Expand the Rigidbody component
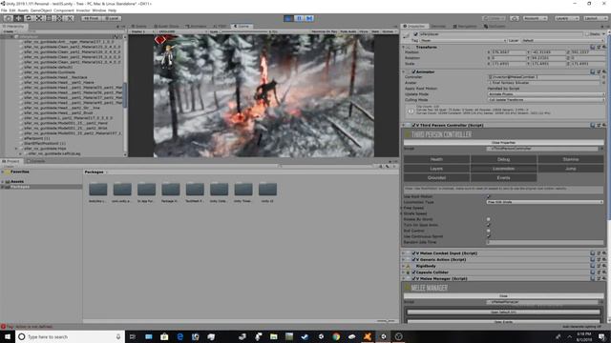This screenshot has height=343, width=611. tap(404, 266)
